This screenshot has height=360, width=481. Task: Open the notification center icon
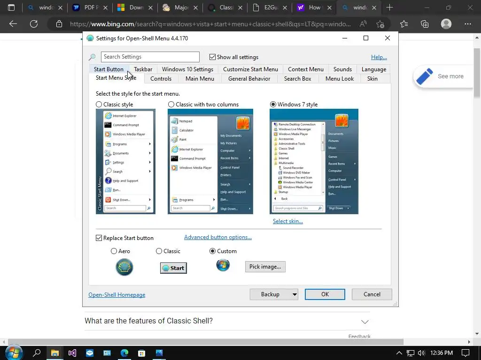pos(465,353)
